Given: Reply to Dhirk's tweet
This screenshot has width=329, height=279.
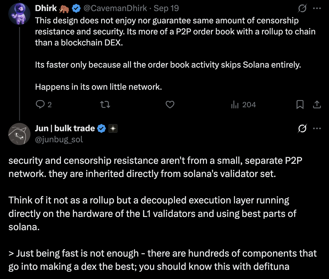Looking at the screenshot, I should [x=40, y=105].
